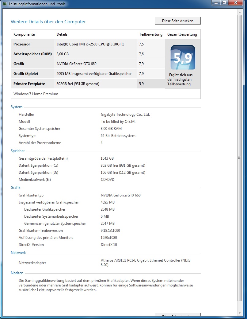
Task: Click the Gaminggrafikbewertung note paragraph
Action: [106, 285]
